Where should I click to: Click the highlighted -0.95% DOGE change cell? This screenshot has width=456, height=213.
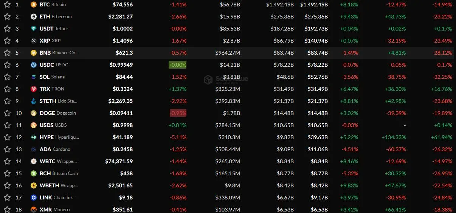178,113
